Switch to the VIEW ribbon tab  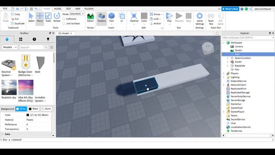click(x=77, y=9)
